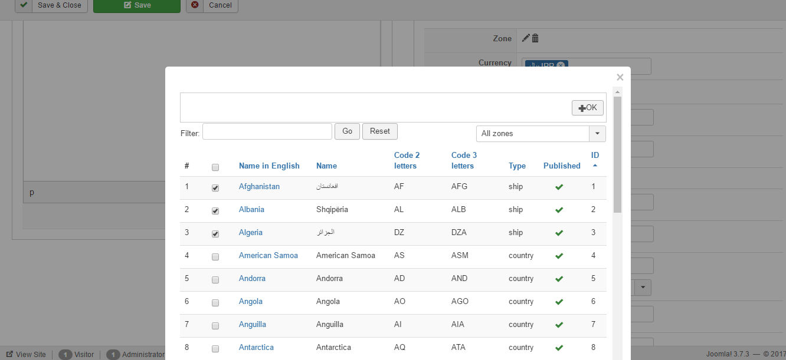
Task: Click the pencil edit icon beside Zone
Action: 526,38
